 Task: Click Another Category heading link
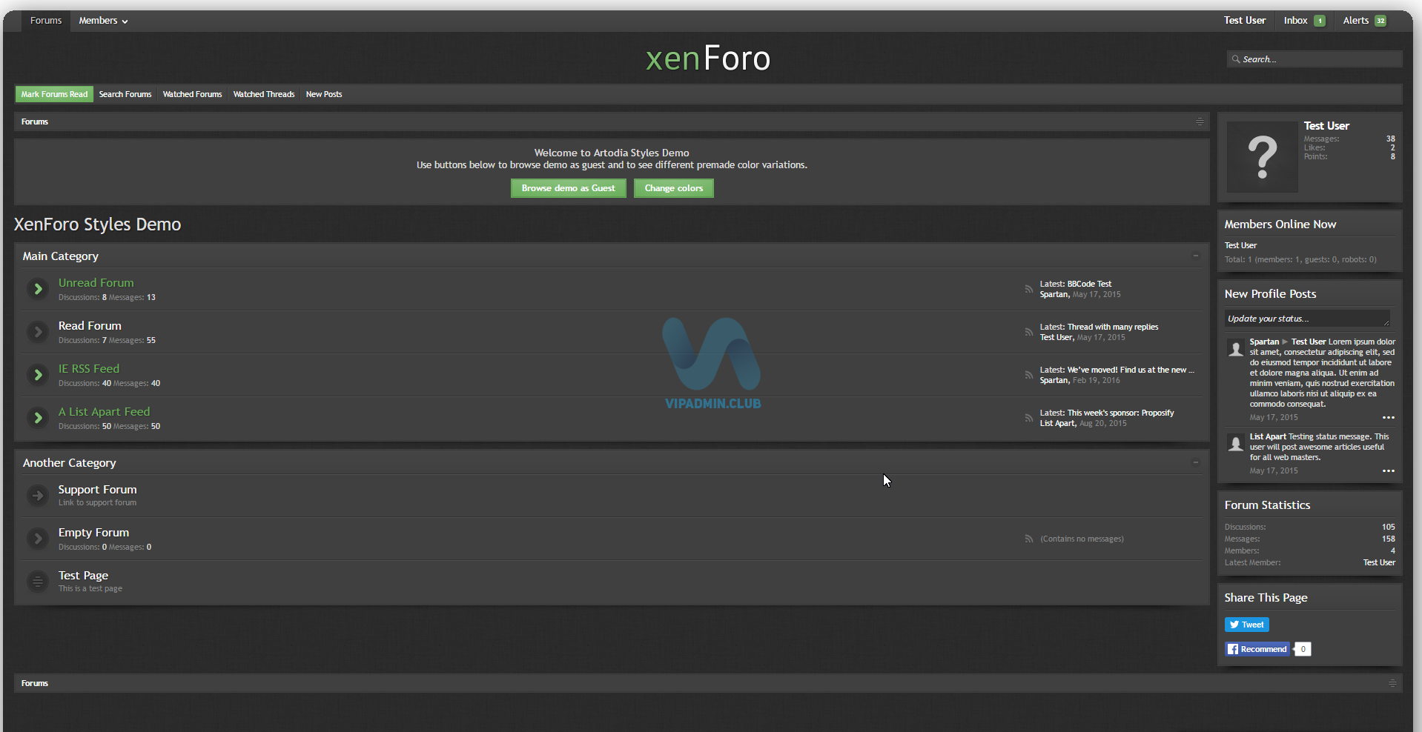[x=70, y=463]
